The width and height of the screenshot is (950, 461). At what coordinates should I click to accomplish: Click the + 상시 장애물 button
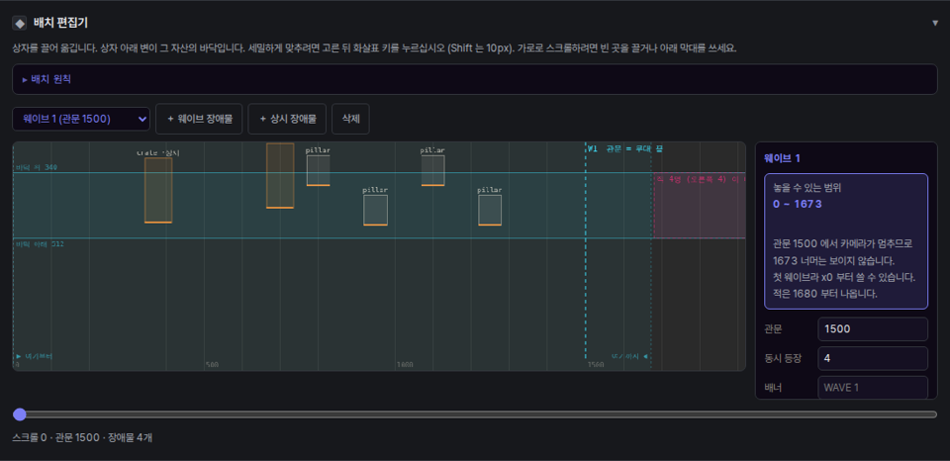[287, 119]
